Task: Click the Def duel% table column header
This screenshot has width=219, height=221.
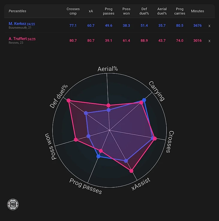Action: pos(144,11)
